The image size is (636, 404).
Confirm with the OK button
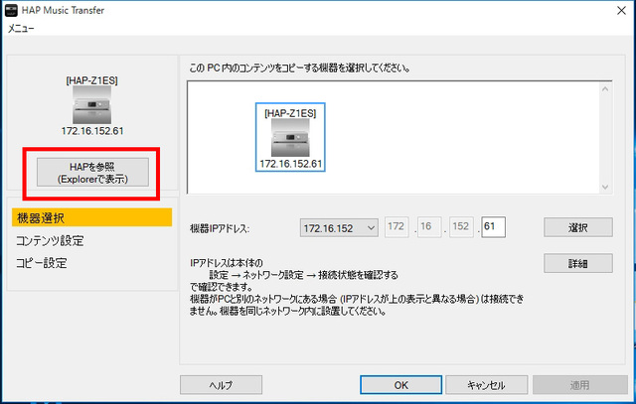(400, 385)
